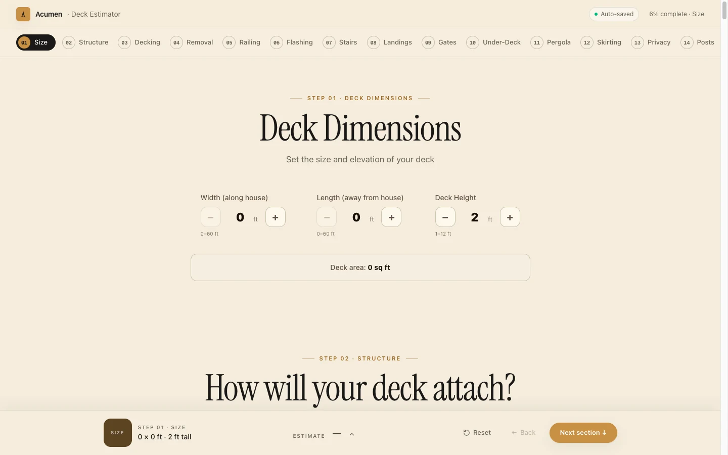Select the Privacy step

652,42
